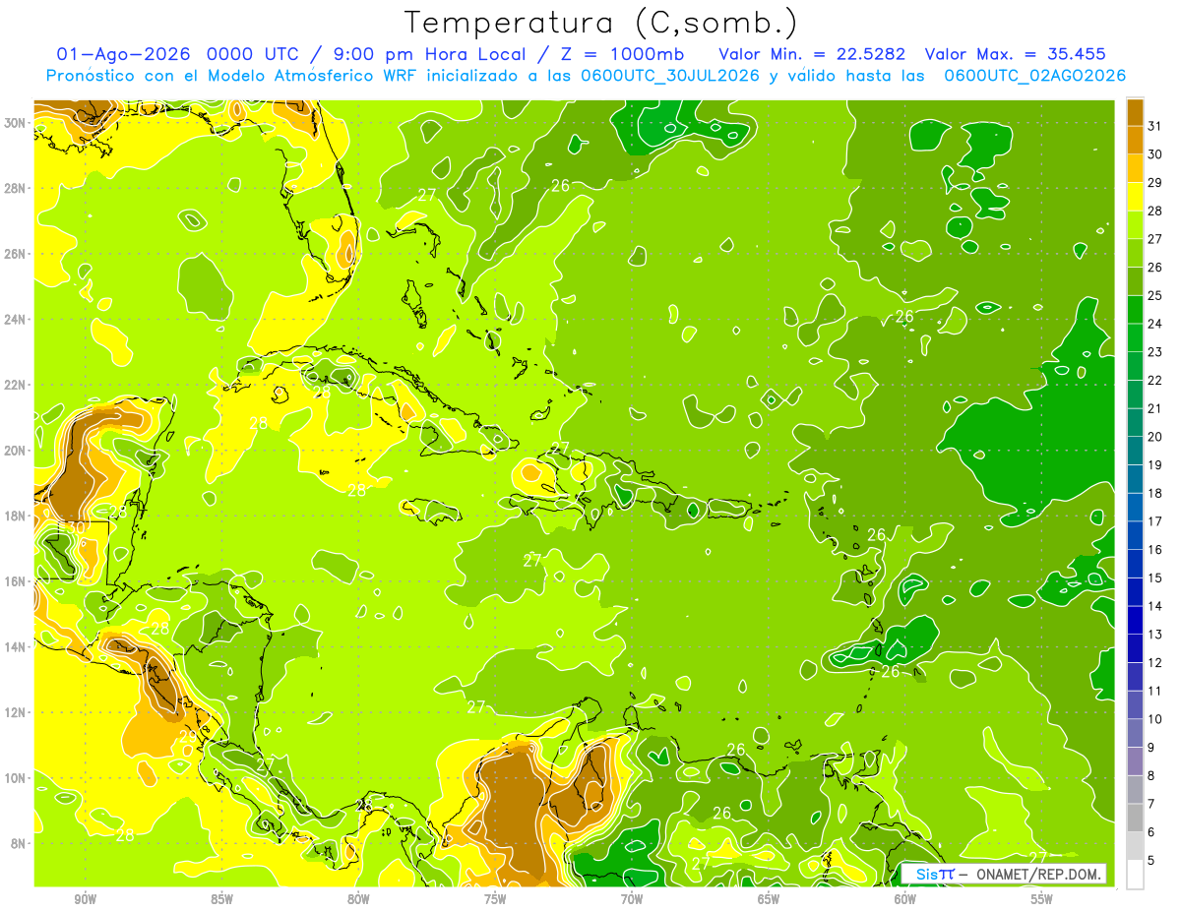The image size is (1181, 912).
Task: Click color bar value 11
Action: point(1155,692)
